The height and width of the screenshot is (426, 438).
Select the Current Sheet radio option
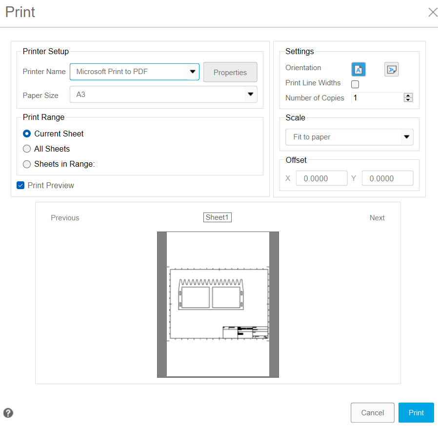(x=27, y=134)
